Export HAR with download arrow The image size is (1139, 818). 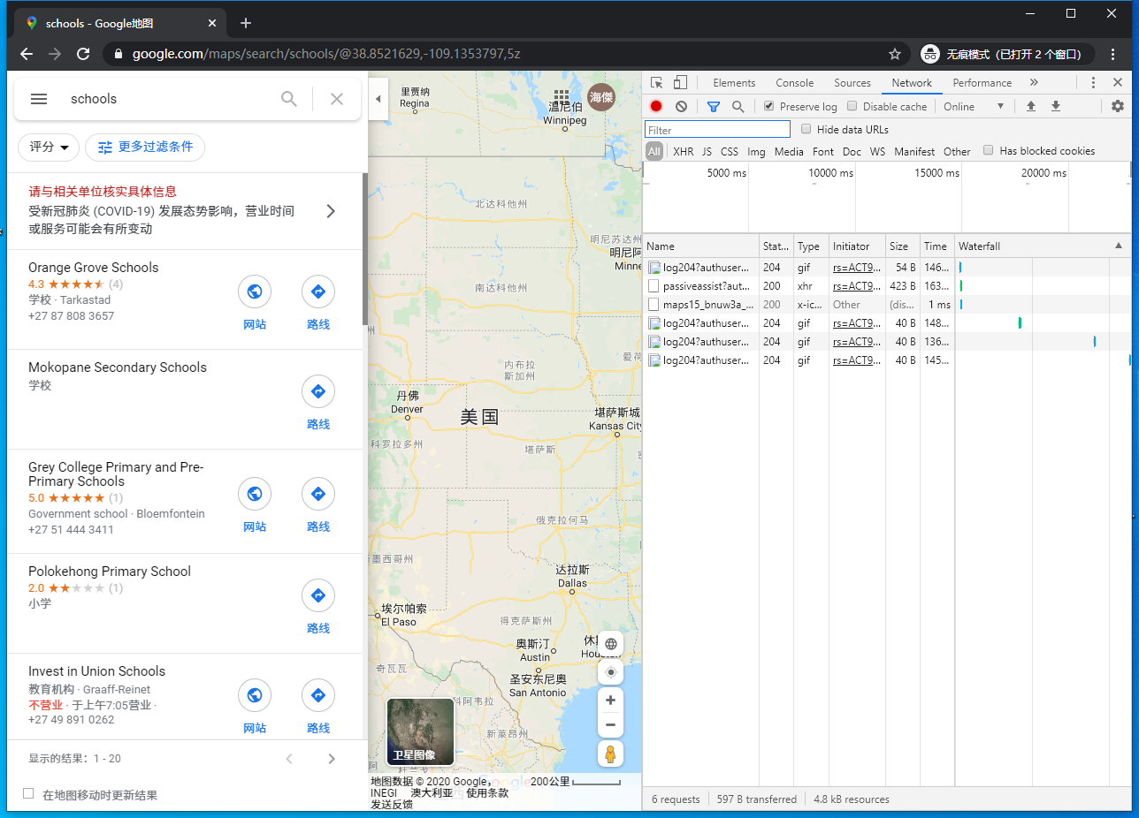[x=1055, y=107]
